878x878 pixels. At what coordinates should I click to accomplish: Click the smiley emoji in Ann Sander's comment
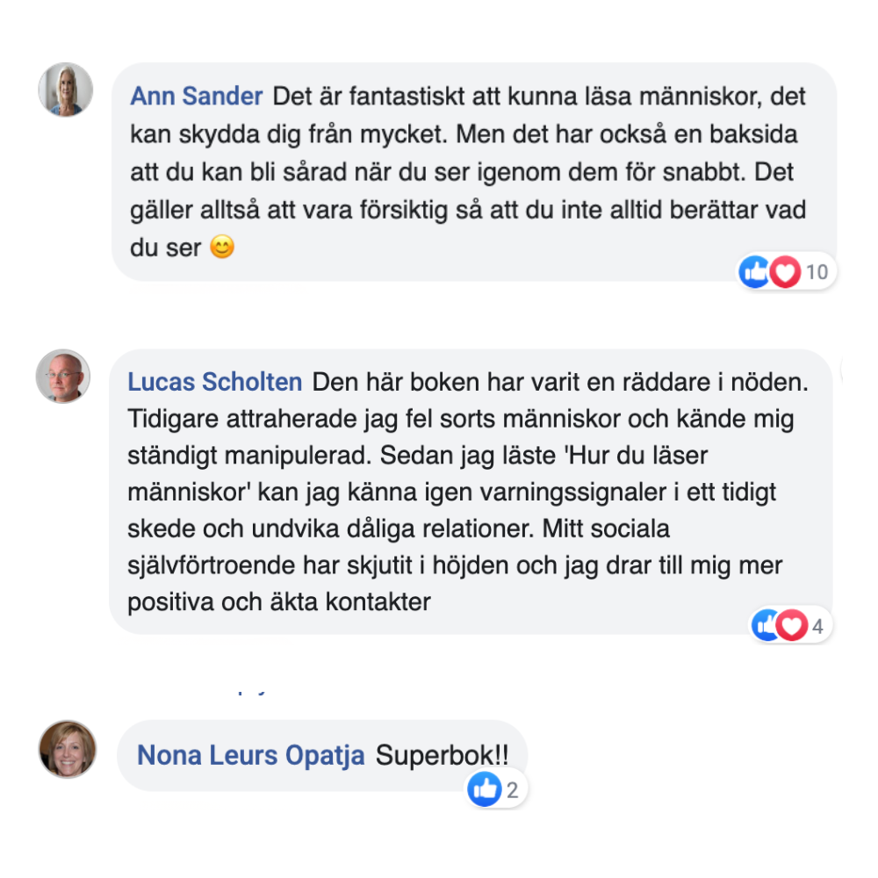point(223,248)
